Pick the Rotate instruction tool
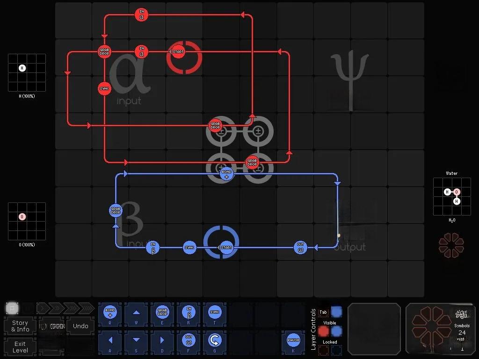 [x=215, y=339]
